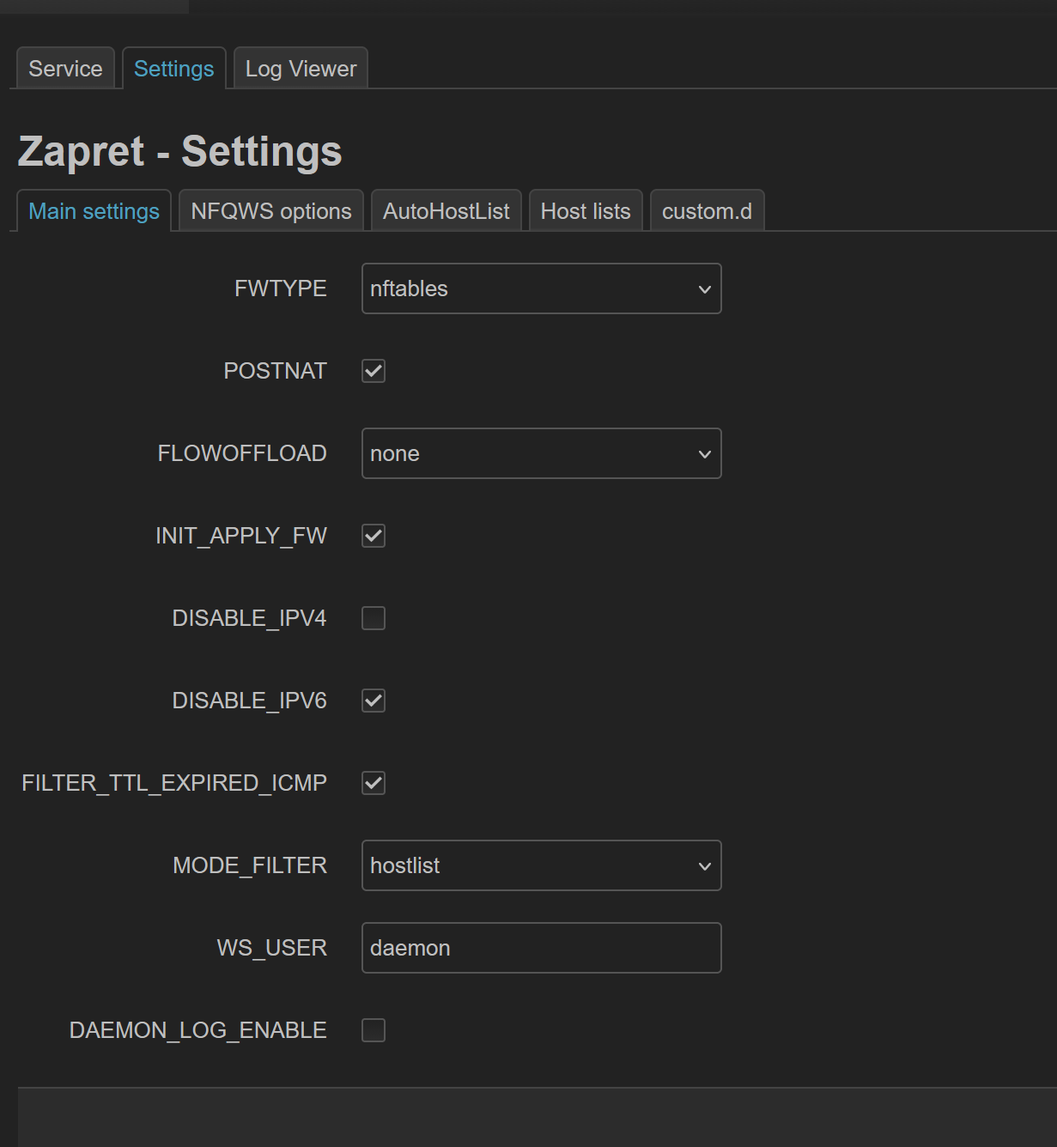Toggle the FILTER_TTL_EXPIRED_ICMP checkbox
This screenshot has width=1057, height=1147.
coord(374,783)
